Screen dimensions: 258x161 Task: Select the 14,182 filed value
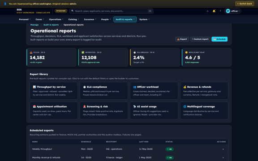click(x=37, y=58)
